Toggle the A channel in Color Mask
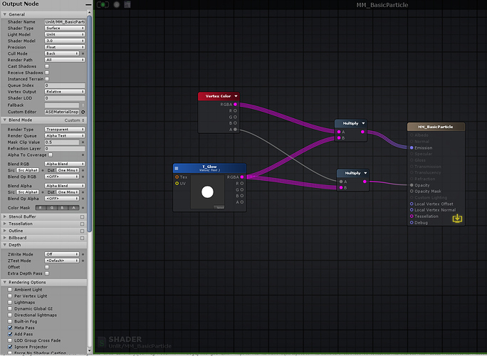Viewport: 487px width, 356px height. [73, 208]
